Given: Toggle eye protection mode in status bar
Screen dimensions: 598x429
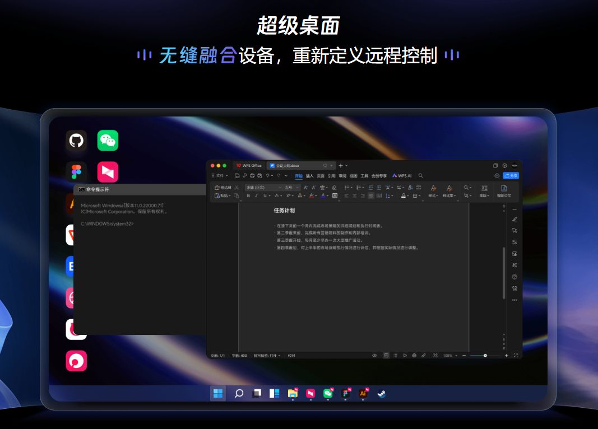Looking at the screenshot, I should click(x=374, y=356).
